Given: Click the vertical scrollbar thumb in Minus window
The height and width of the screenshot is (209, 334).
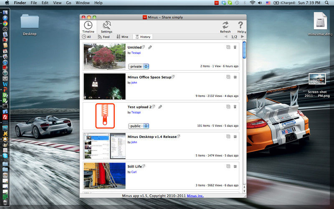Looking at the screenshot, I should click(x=244, y=50).
